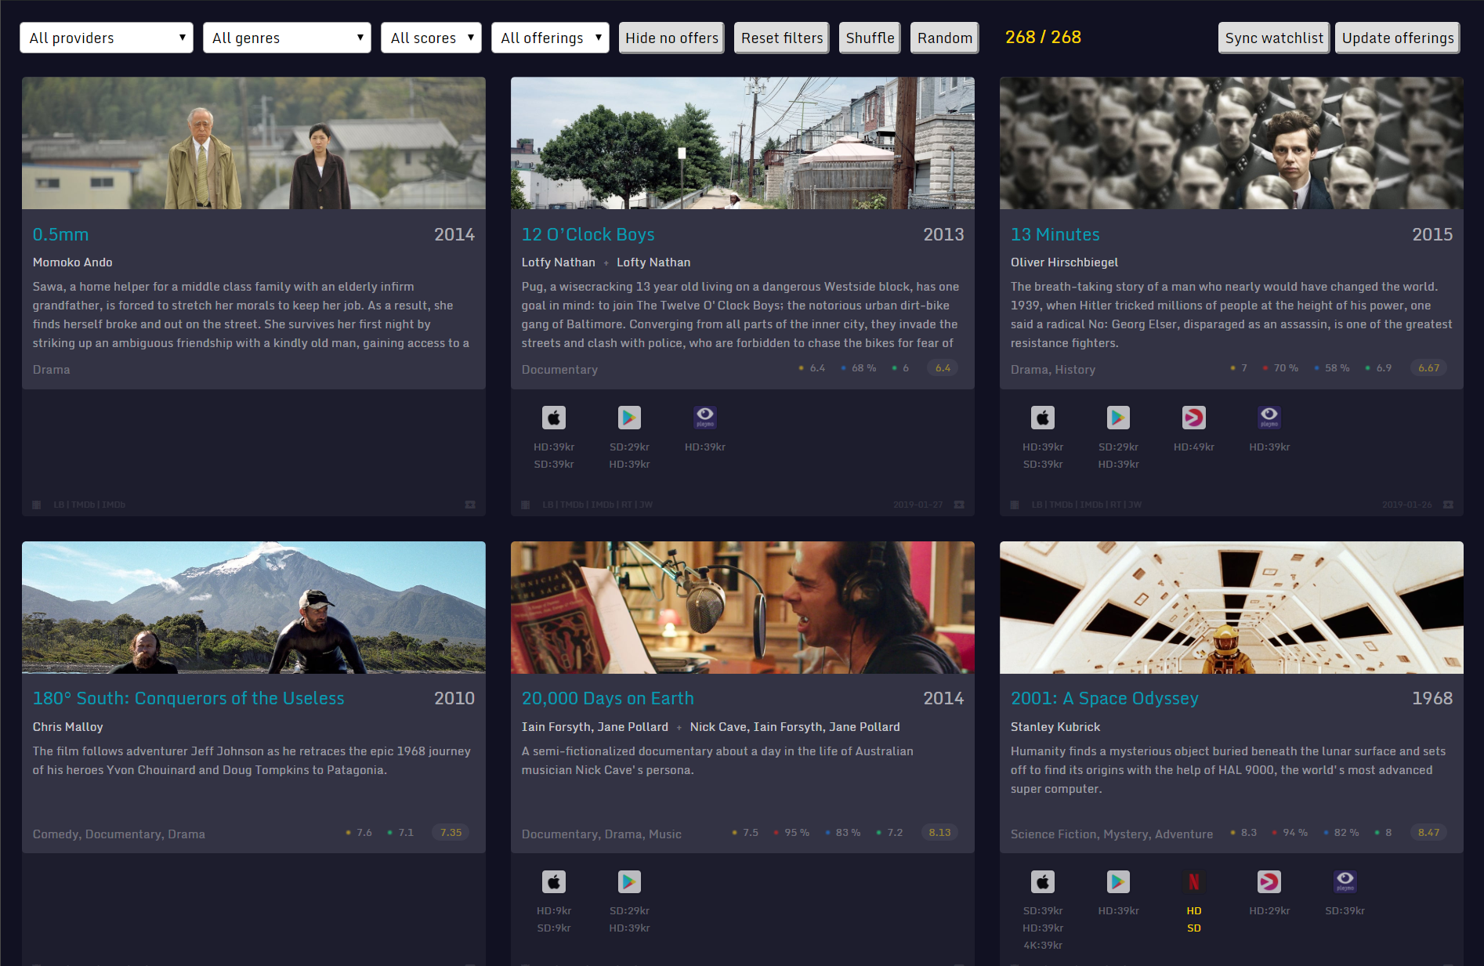Select the 13 Minutes poster image
The width and height of the screenshot is (1484, 966).
tap(1232, 143)
